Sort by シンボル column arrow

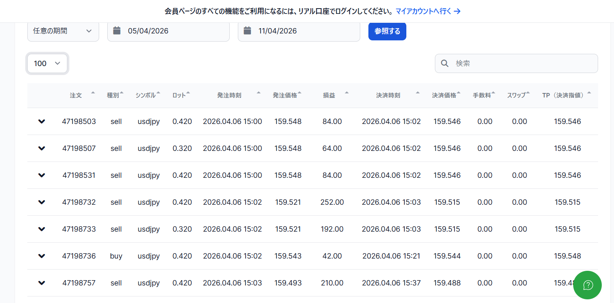[x=158, y=93]
